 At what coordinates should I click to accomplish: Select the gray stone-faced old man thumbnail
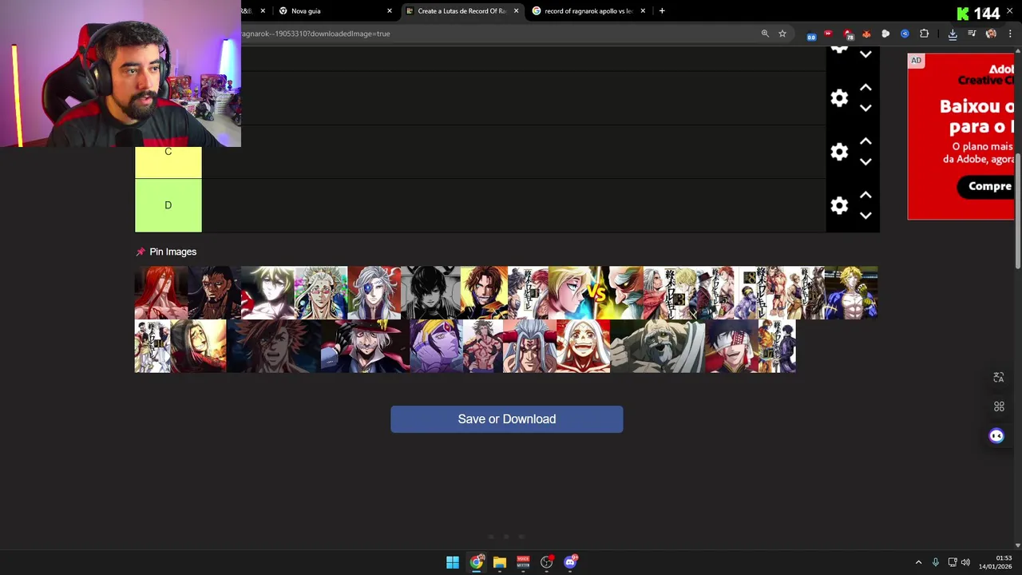pyautogui.click(x=657, y=347)
